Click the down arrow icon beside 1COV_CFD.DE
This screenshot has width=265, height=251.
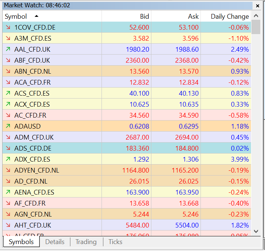click(8, 27)
